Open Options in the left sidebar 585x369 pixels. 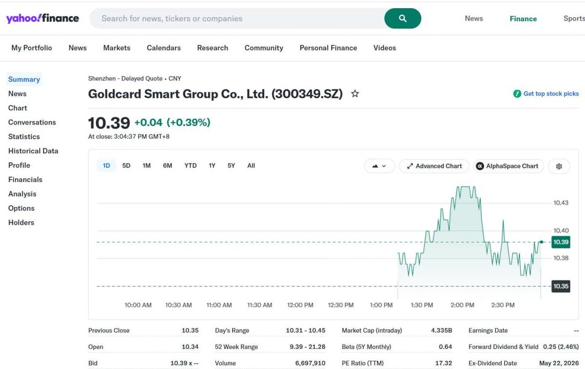coord(21,208)
